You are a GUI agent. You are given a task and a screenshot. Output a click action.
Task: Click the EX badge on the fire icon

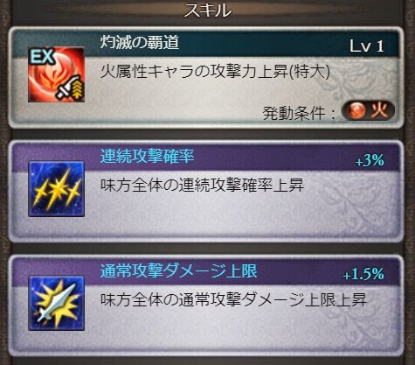pyautogui.click(x=42, y=56)
